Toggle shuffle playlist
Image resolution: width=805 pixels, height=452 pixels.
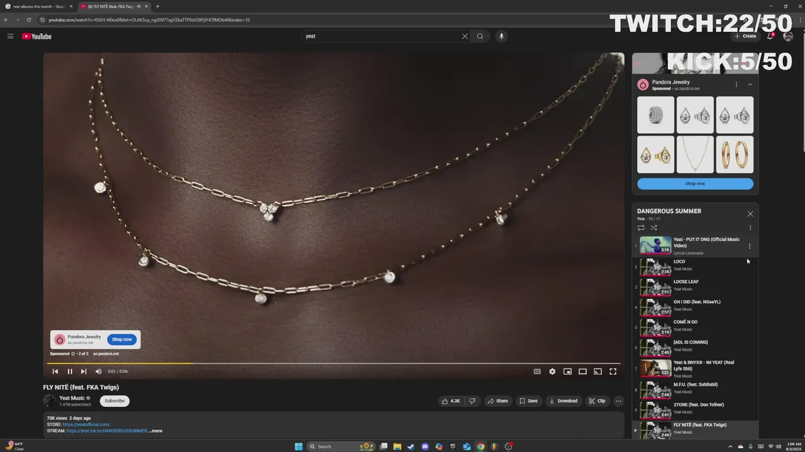pyautogui.click(x=653, y=227)
